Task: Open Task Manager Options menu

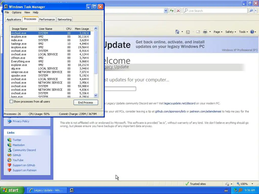Action: [x=16, y=12]
